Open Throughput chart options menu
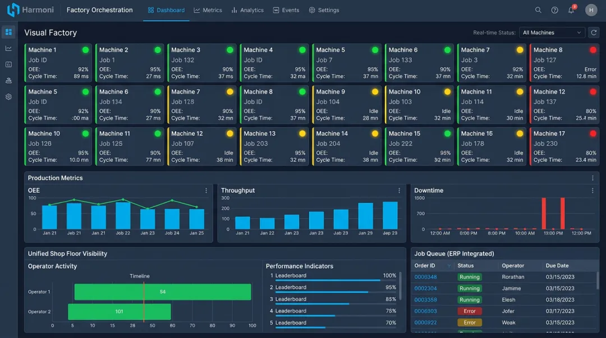The height and width of the screenshot is (338, 606). tap(400, 191)
